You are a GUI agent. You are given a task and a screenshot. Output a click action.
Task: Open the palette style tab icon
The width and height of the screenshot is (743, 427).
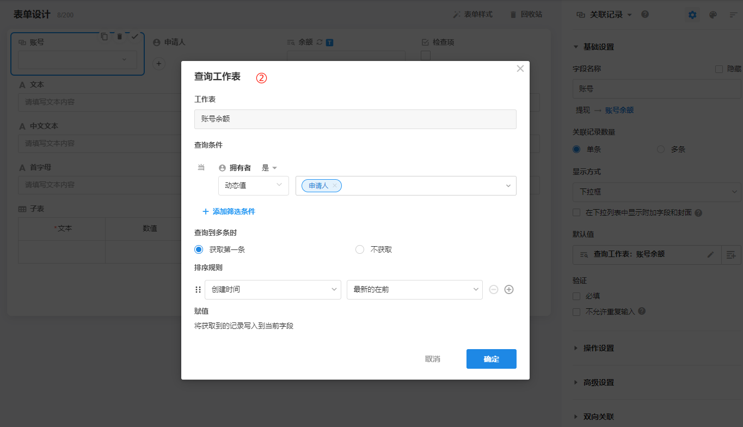coord(713,15)
